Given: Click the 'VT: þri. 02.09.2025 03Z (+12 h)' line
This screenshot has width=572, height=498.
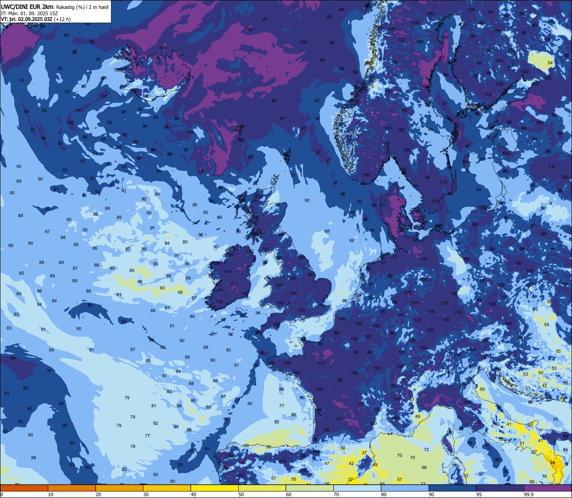Looking at the screenshot, I should pyautogui.click(x=36, y=19).
